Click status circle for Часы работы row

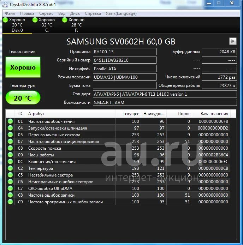[10, 155]
